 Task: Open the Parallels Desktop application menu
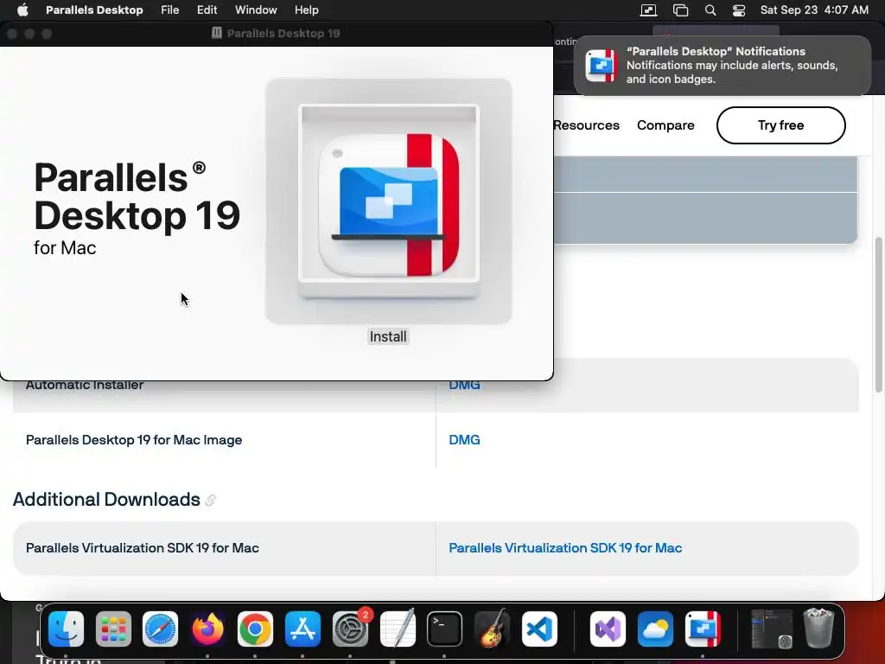94,10
